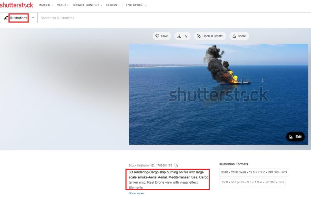Image resolution: width=311 pixels, height=202 pixels.
Task: Open the BROWSE CONTENT menu
Action: [x=87, y=5]
